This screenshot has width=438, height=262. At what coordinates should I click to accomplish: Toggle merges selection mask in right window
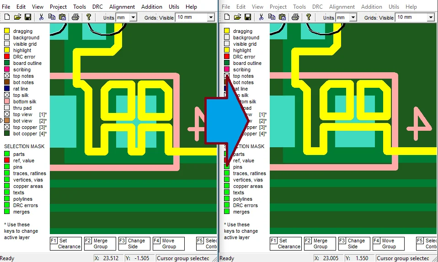[x=227, y=212]
